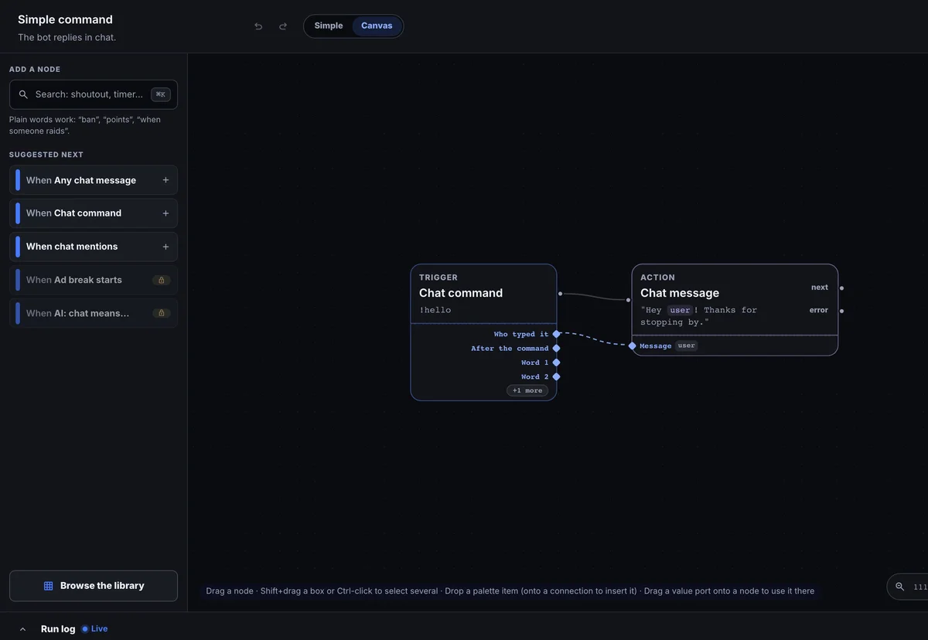This screenshot has width=928, height=640.
Task: Click the user chip beside Message
Action: tap(687, 346)
